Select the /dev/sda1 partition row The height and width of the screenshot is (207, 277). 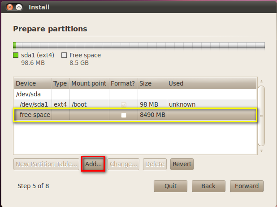(x=135, y=104)
